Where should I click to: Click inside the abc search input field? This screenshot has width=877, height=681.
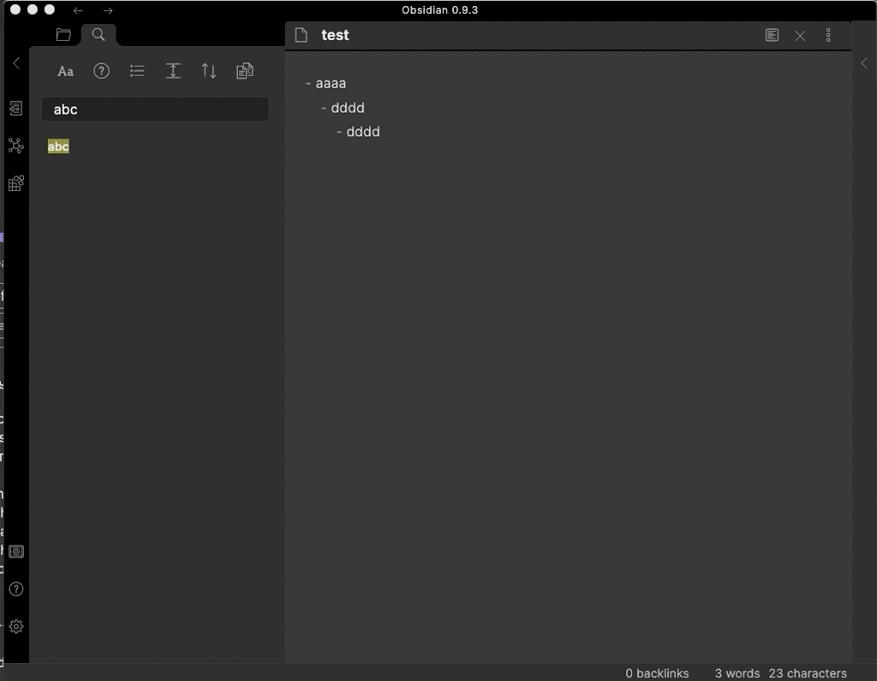(x=155, y=109)
